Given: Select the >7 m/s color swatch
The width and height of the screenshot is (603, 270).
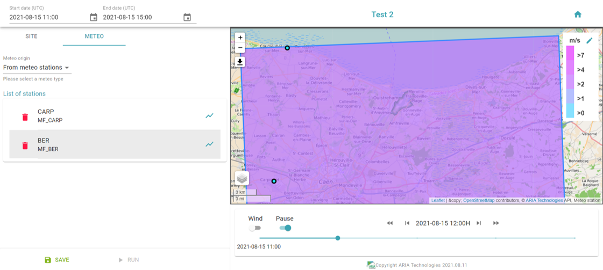Looking at the screenshot, I should (570, 53).
